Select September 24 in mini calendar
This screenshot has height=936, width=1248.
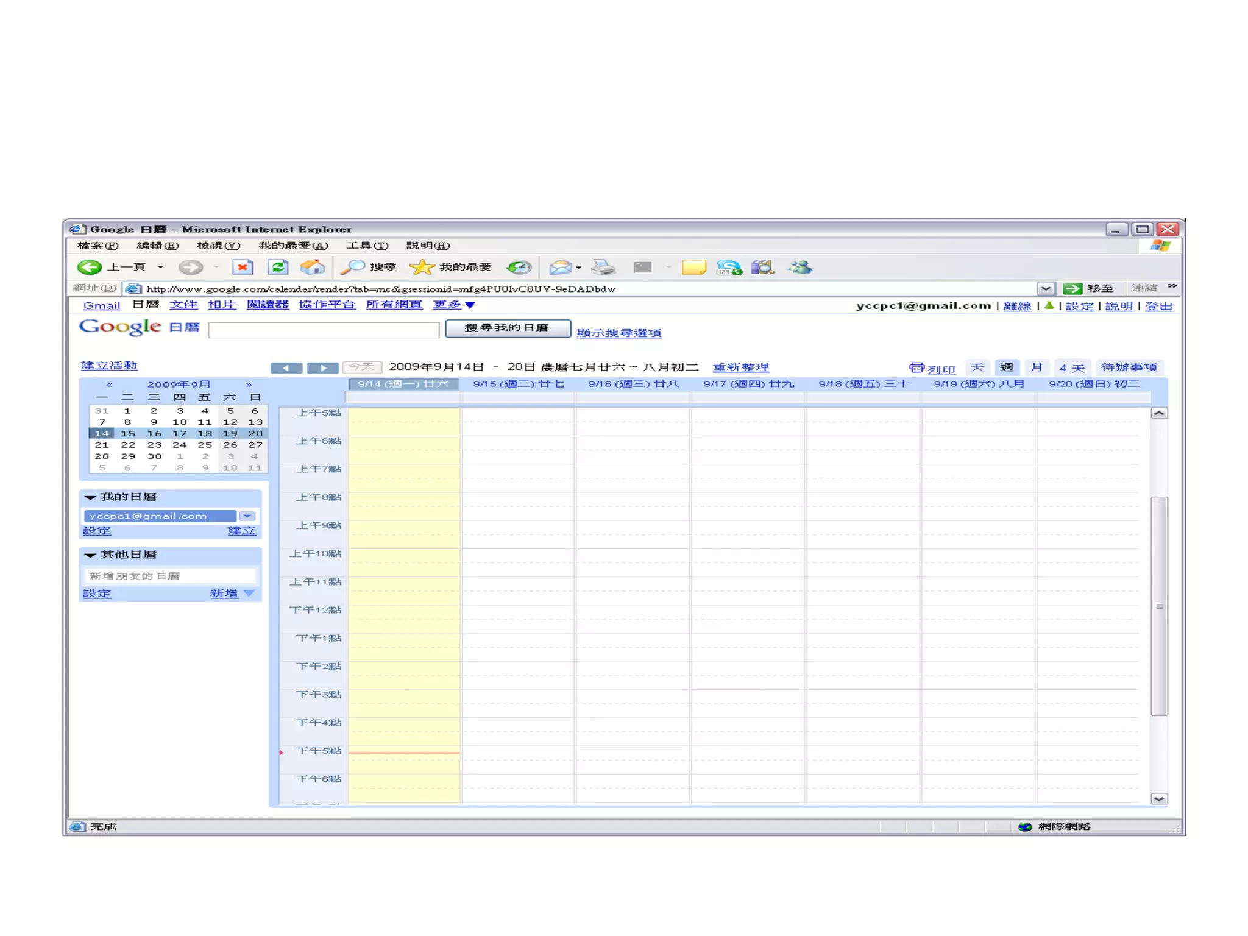pyautogui.click(x=179, y=445)
